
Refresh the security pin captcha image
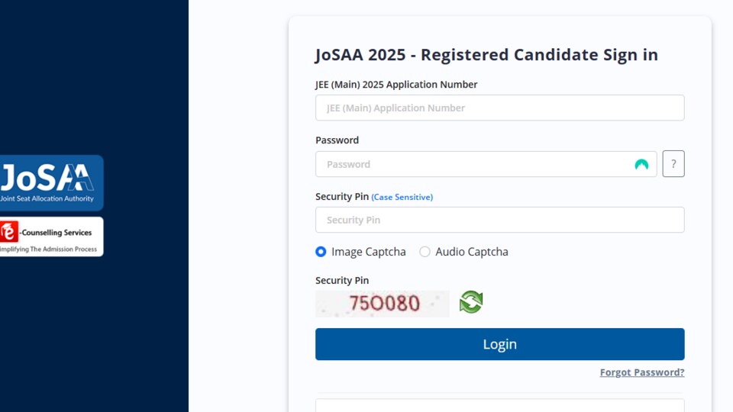471,302
